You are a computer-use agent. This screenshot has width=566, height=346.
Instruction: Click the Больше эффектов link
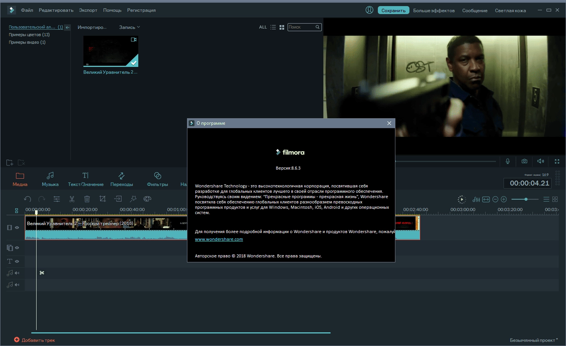pyautogui.click(x=434, y=11)
